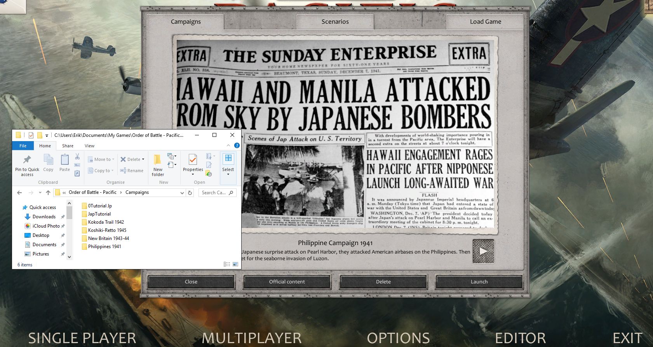The width and height of the screenshot is (653, 347).
Task: Click the Official content button
Action: pos(287,282)
